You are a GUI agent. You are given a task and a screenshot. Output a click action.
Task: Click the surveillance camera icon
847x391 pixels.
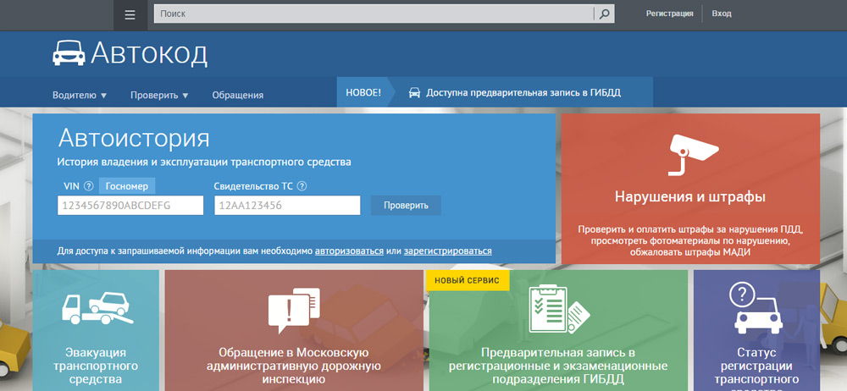pos(694,154)
